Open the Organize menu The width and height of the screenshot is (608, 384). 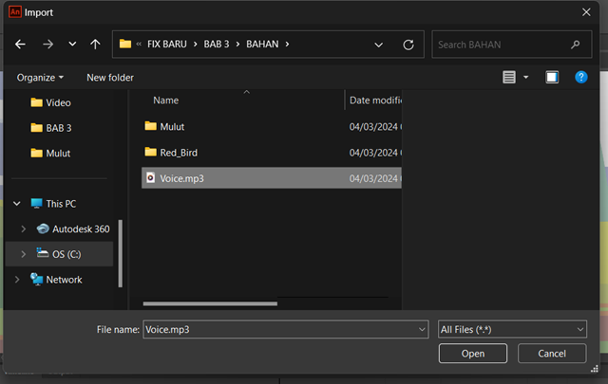[40, 78]
